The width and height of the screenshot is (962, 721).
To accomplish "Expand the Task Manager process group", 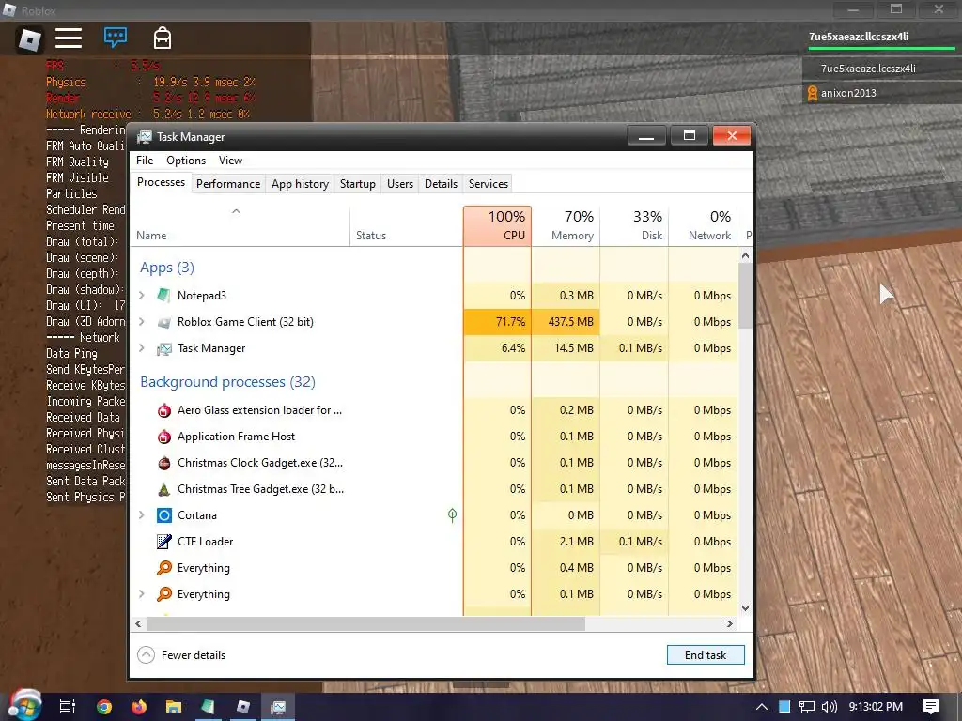I will tap(142, 348).
